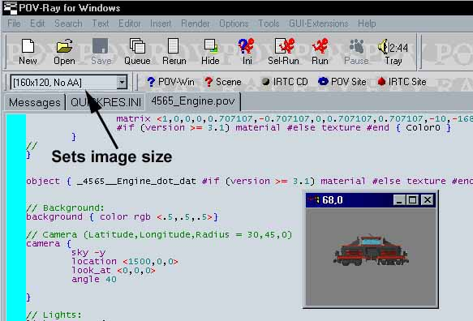Click the 'location <1500,0,0>' code line
This screenshot has height=321, width=473.
[125, 261]
